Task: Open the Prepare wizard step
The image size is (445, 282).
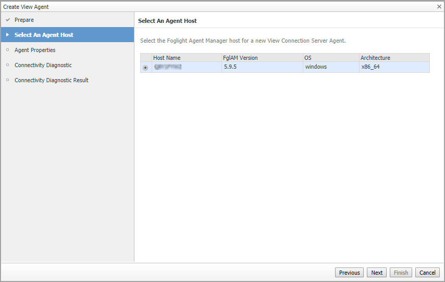Action: pyautogui.click(x=24, y=20)
